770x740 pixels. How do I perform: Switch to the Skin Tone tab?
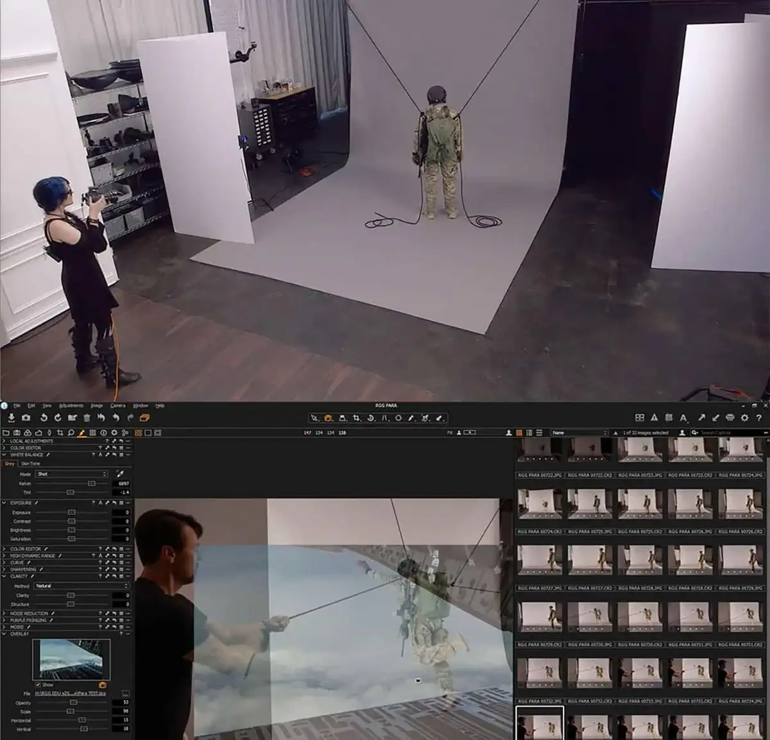30,464
